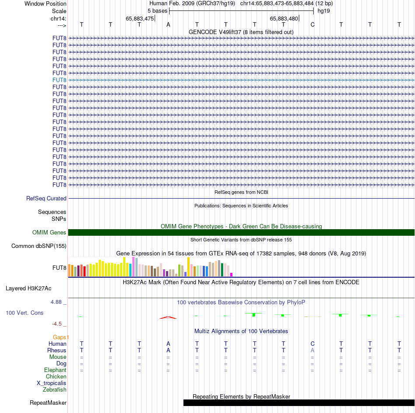Open the GTEx Gene Expression in 54 tissues title
Image resolution: width=415 pixels, height=413 pixels.
[241, 254]
